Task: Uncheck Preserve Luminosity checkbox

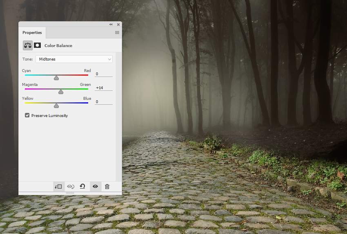Action: (27, 115)
